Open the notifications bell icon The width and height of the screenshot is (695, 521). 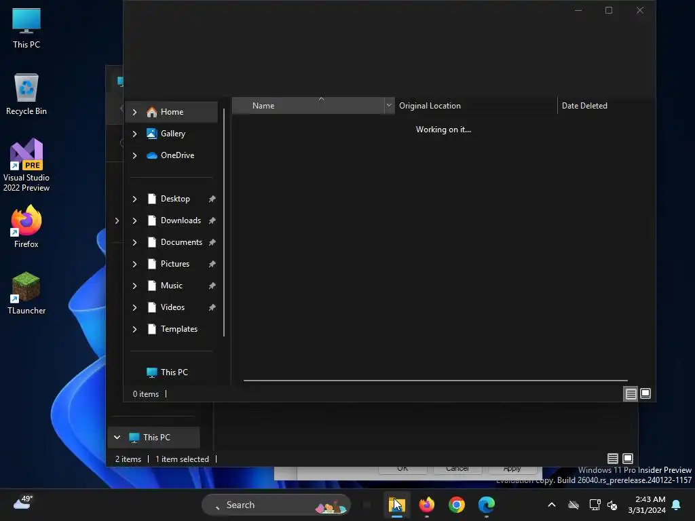click(x=677, y=505)
